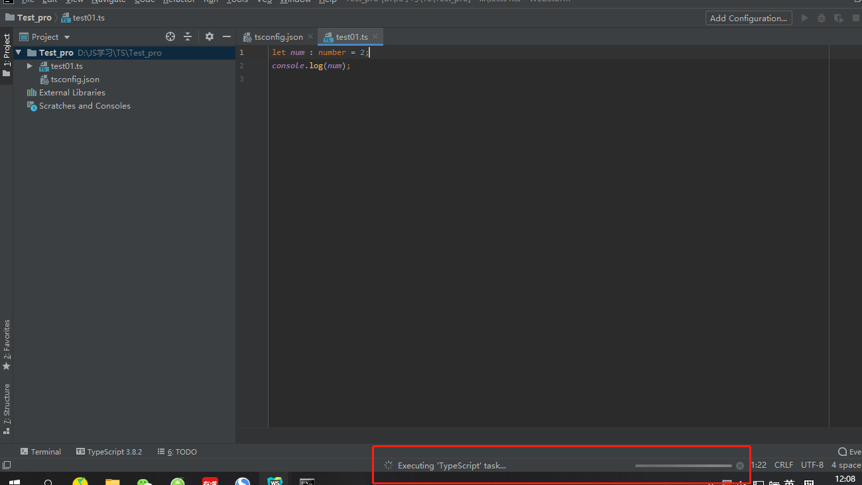Click the clock showing 12:08
This screenshot has width=862, height=485.
(x=845, y=479)
